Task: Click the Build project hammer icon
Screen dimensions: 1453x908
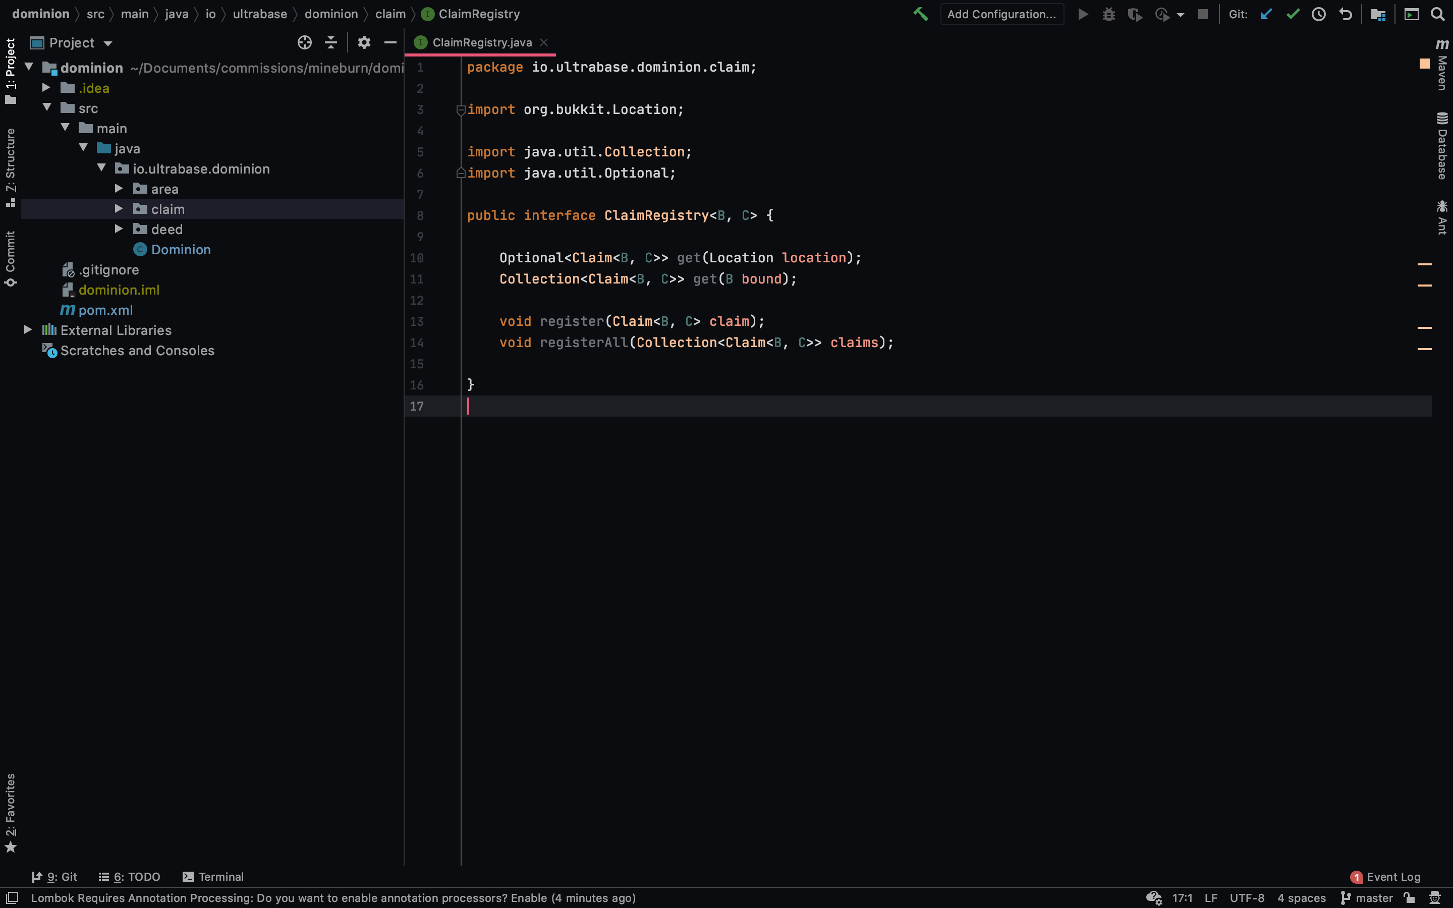Action: point(920,14)
